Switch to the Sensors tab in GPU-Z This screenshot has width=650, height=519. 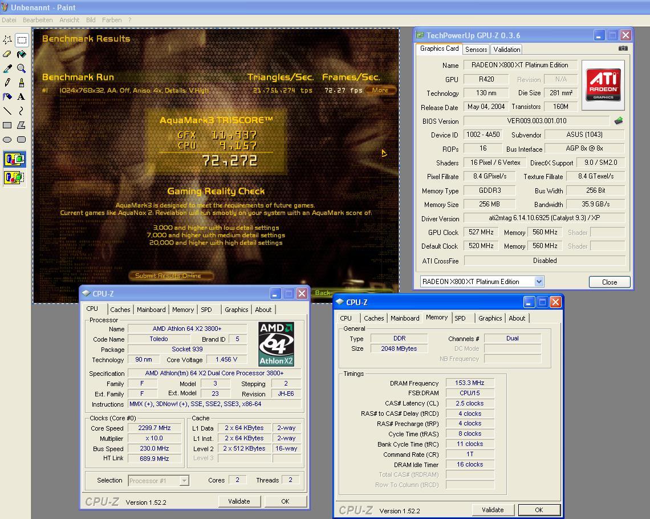tap(476, 49)
